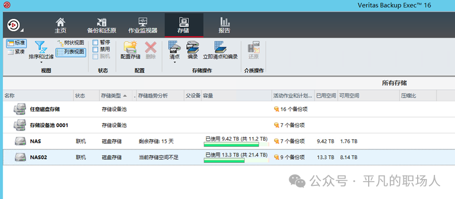The height and width of the screenshot is (199, 455).
Task: Launch 立即清点和编录 operation
Action: coord(220,47)
